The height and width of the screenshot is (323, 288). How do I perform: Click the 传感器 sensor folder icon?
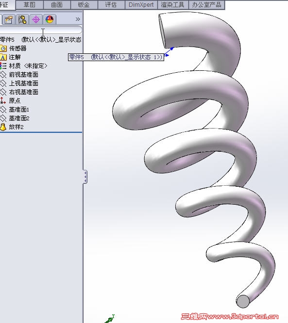click(x=3, y=48)
